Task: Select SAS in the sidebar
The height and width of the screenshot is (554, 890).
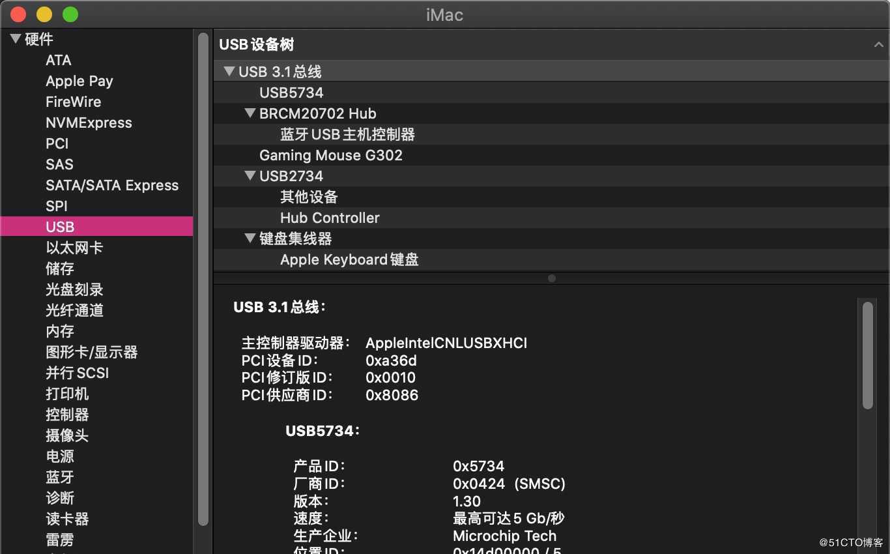Action: pyautogui.click(x=59, y=164)
